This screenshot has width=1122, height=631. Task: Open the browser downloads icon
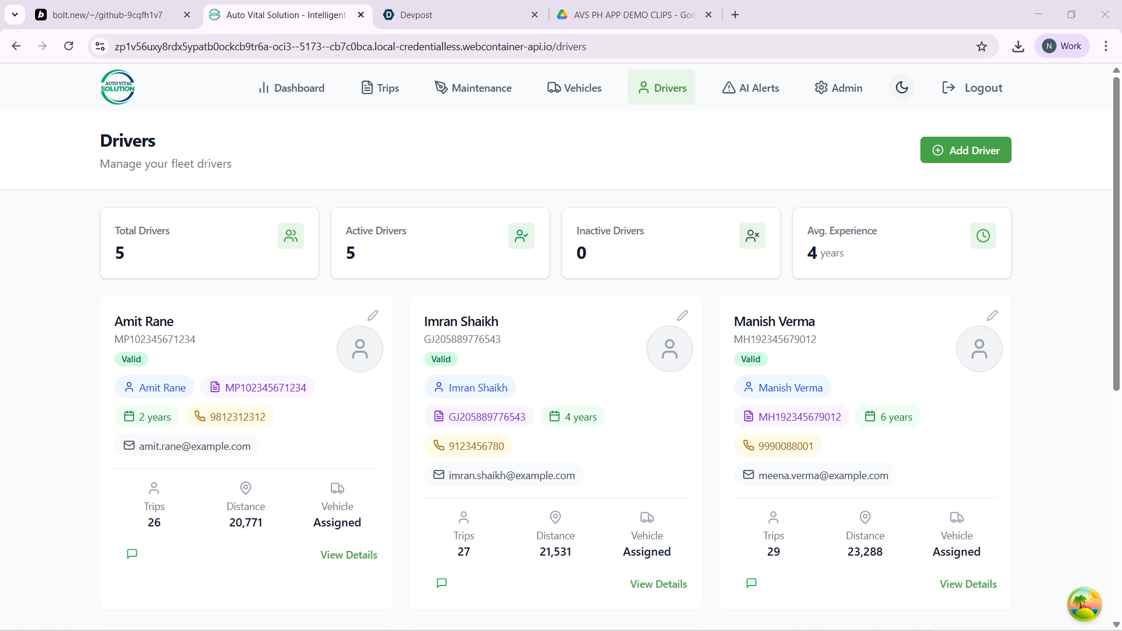pos(1018,47)
